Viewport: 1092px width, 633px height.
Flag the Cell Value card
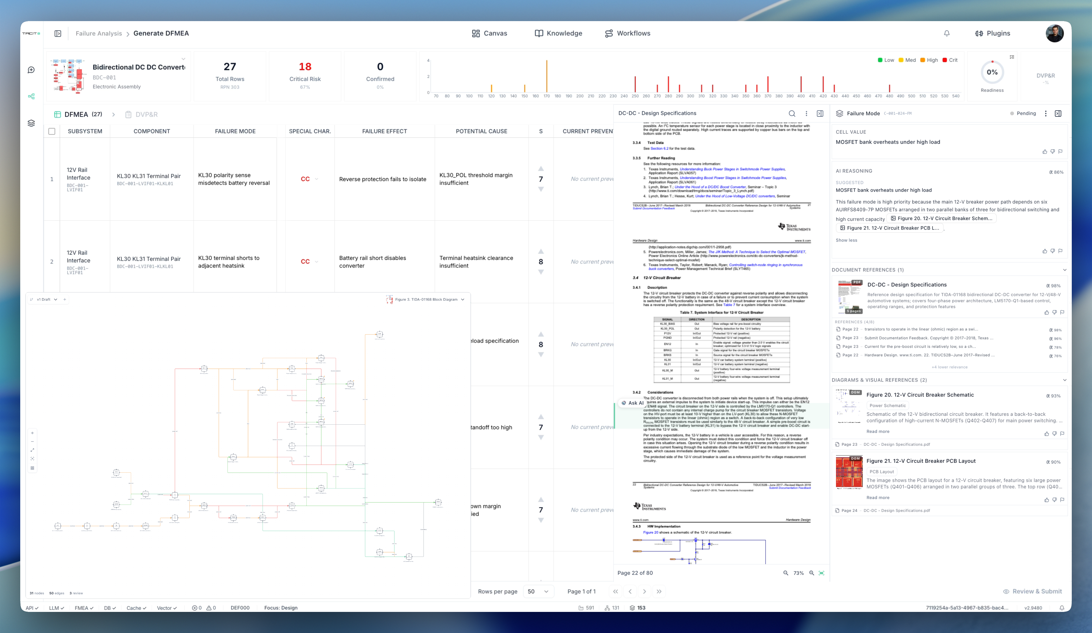[1060, 152]
